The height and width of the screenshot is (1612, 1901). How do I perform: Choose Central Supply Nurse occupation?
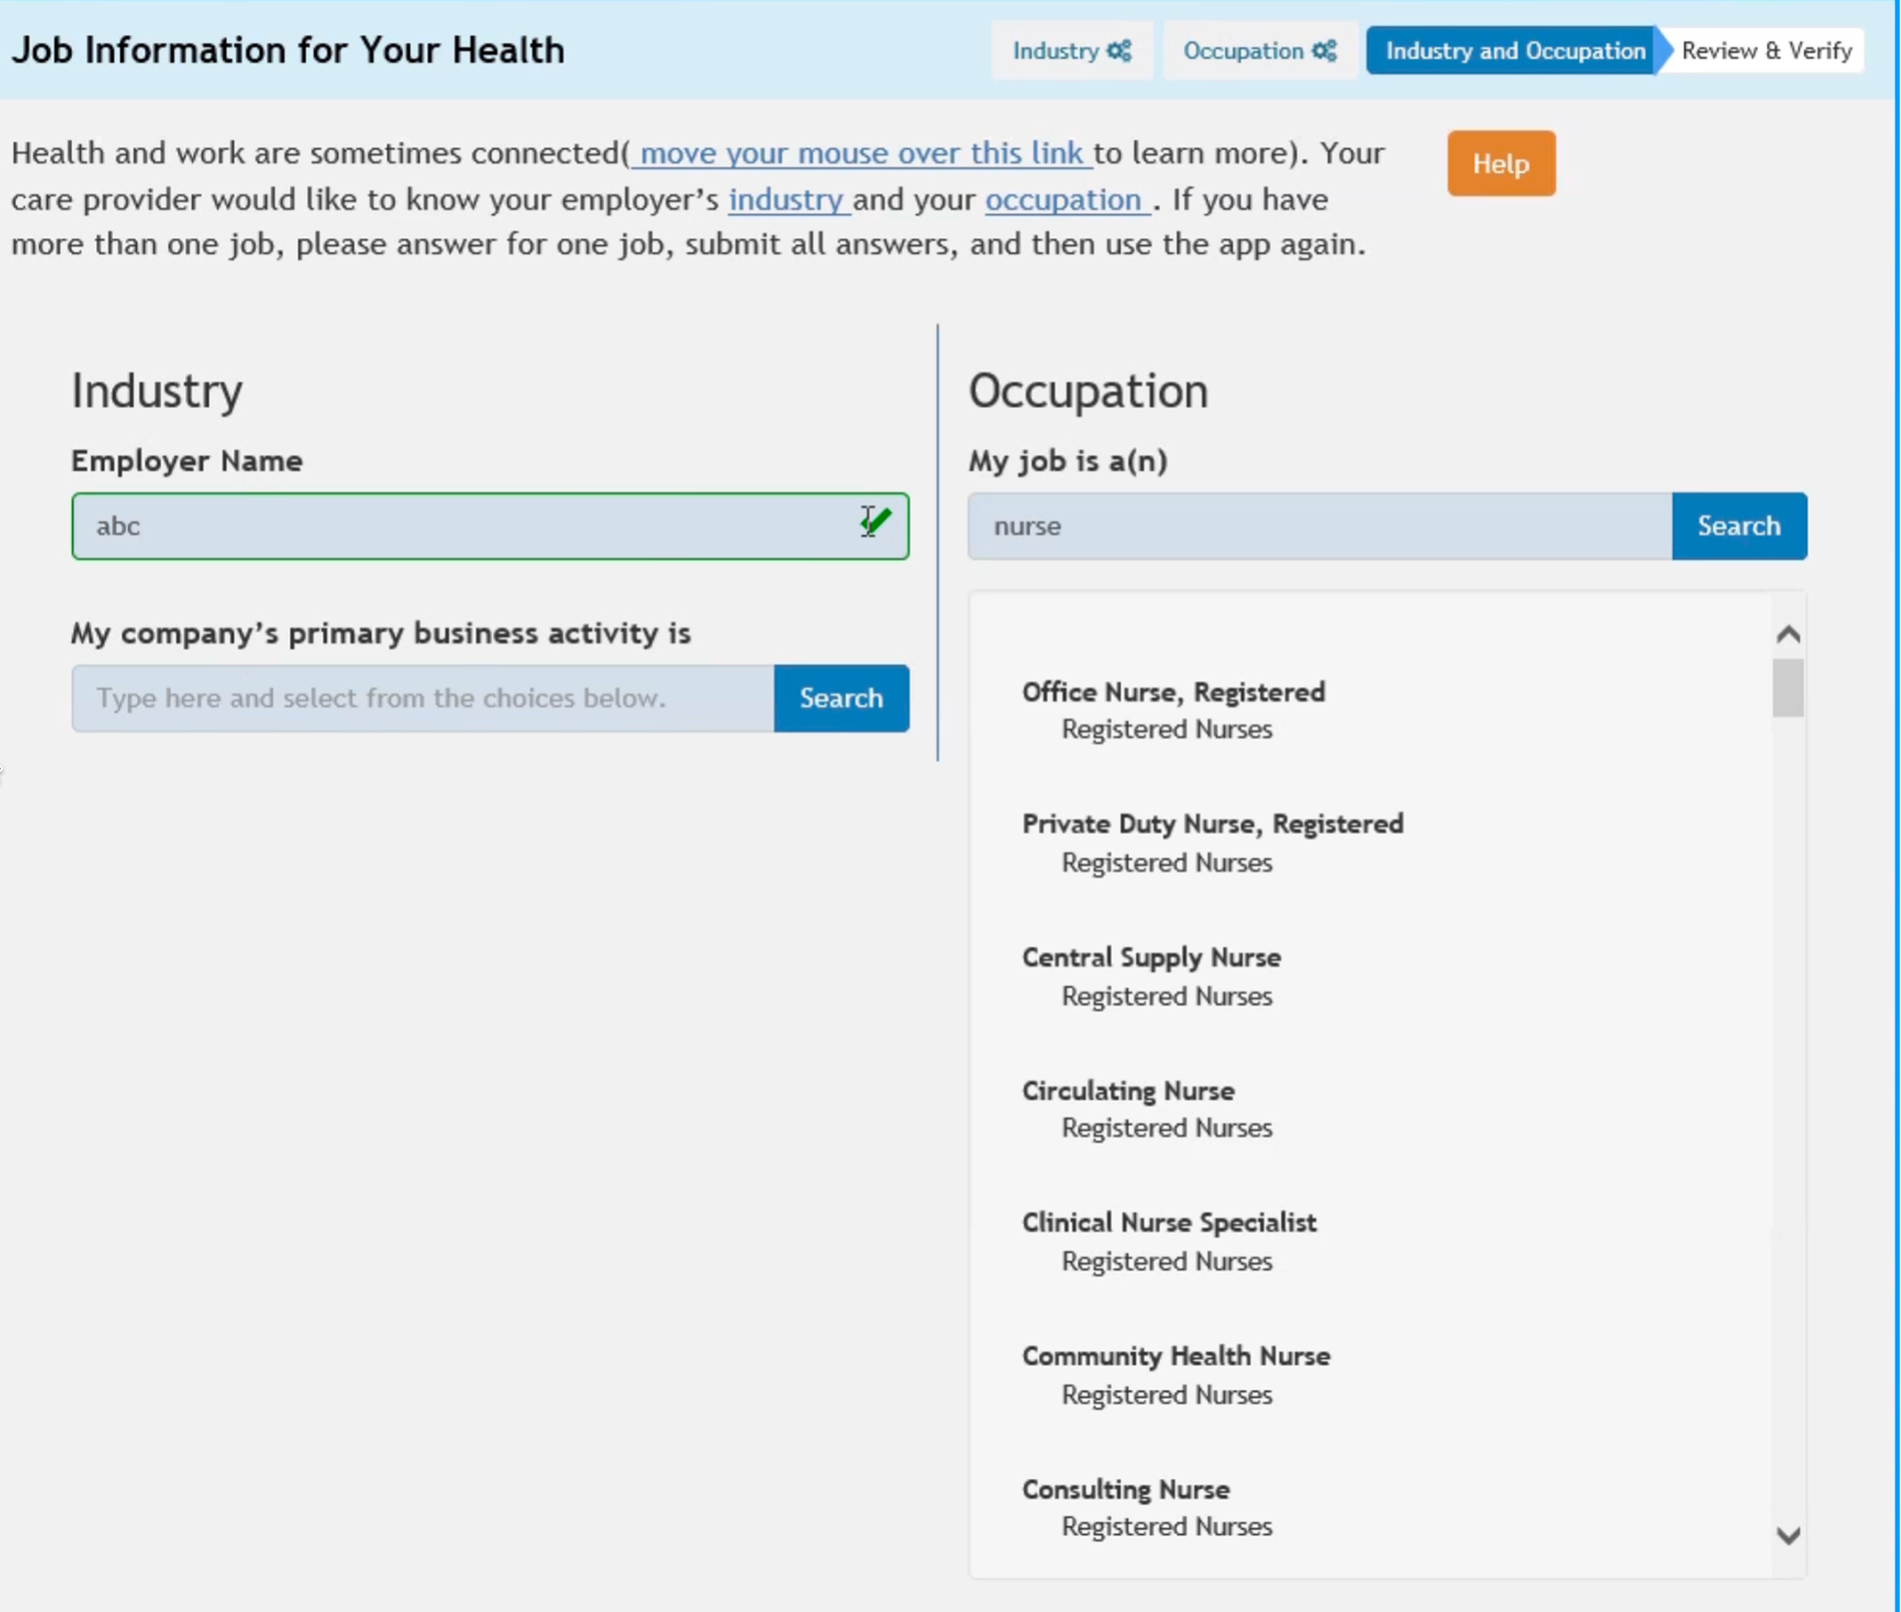(x=1151, y=958)
